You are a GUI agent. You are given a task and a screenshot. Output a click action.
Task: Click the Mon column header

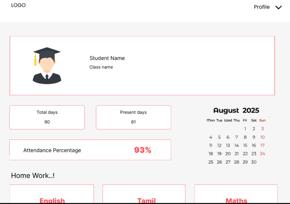(210, 120)
